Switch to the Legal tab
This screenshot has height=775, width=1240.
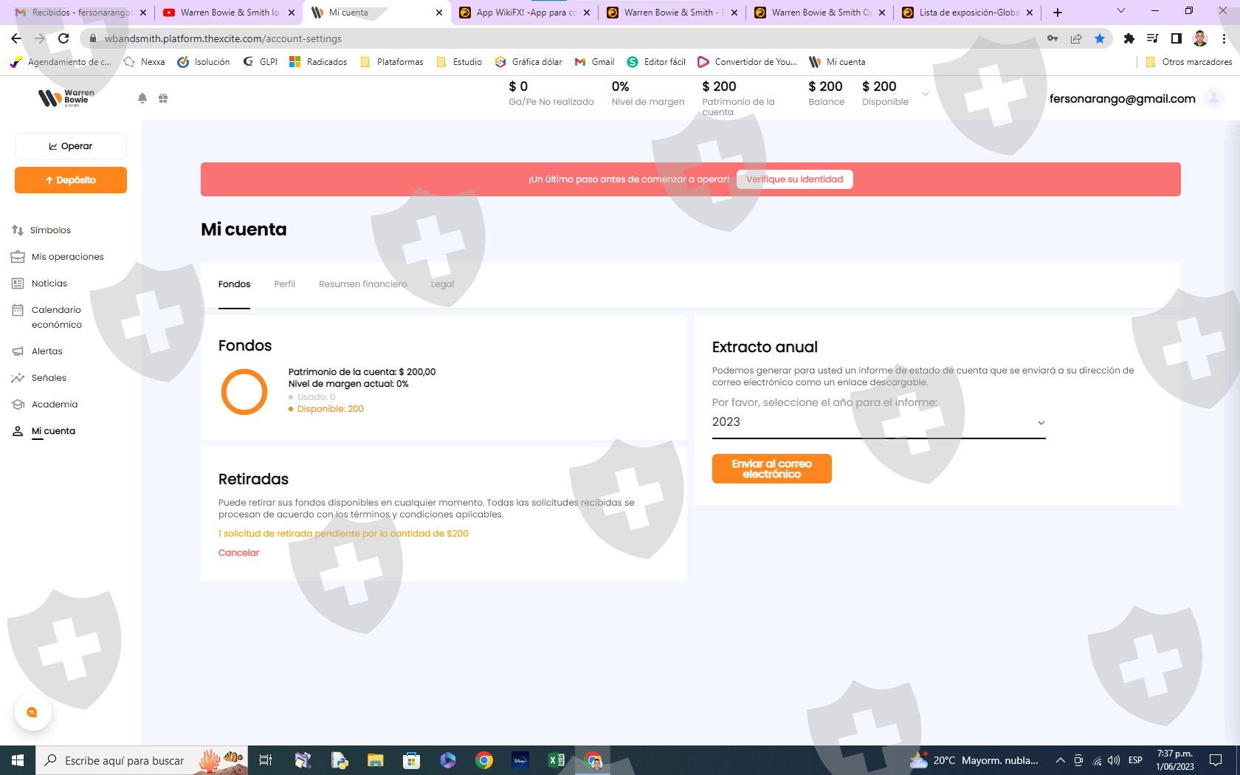click(x=442, y=284)
